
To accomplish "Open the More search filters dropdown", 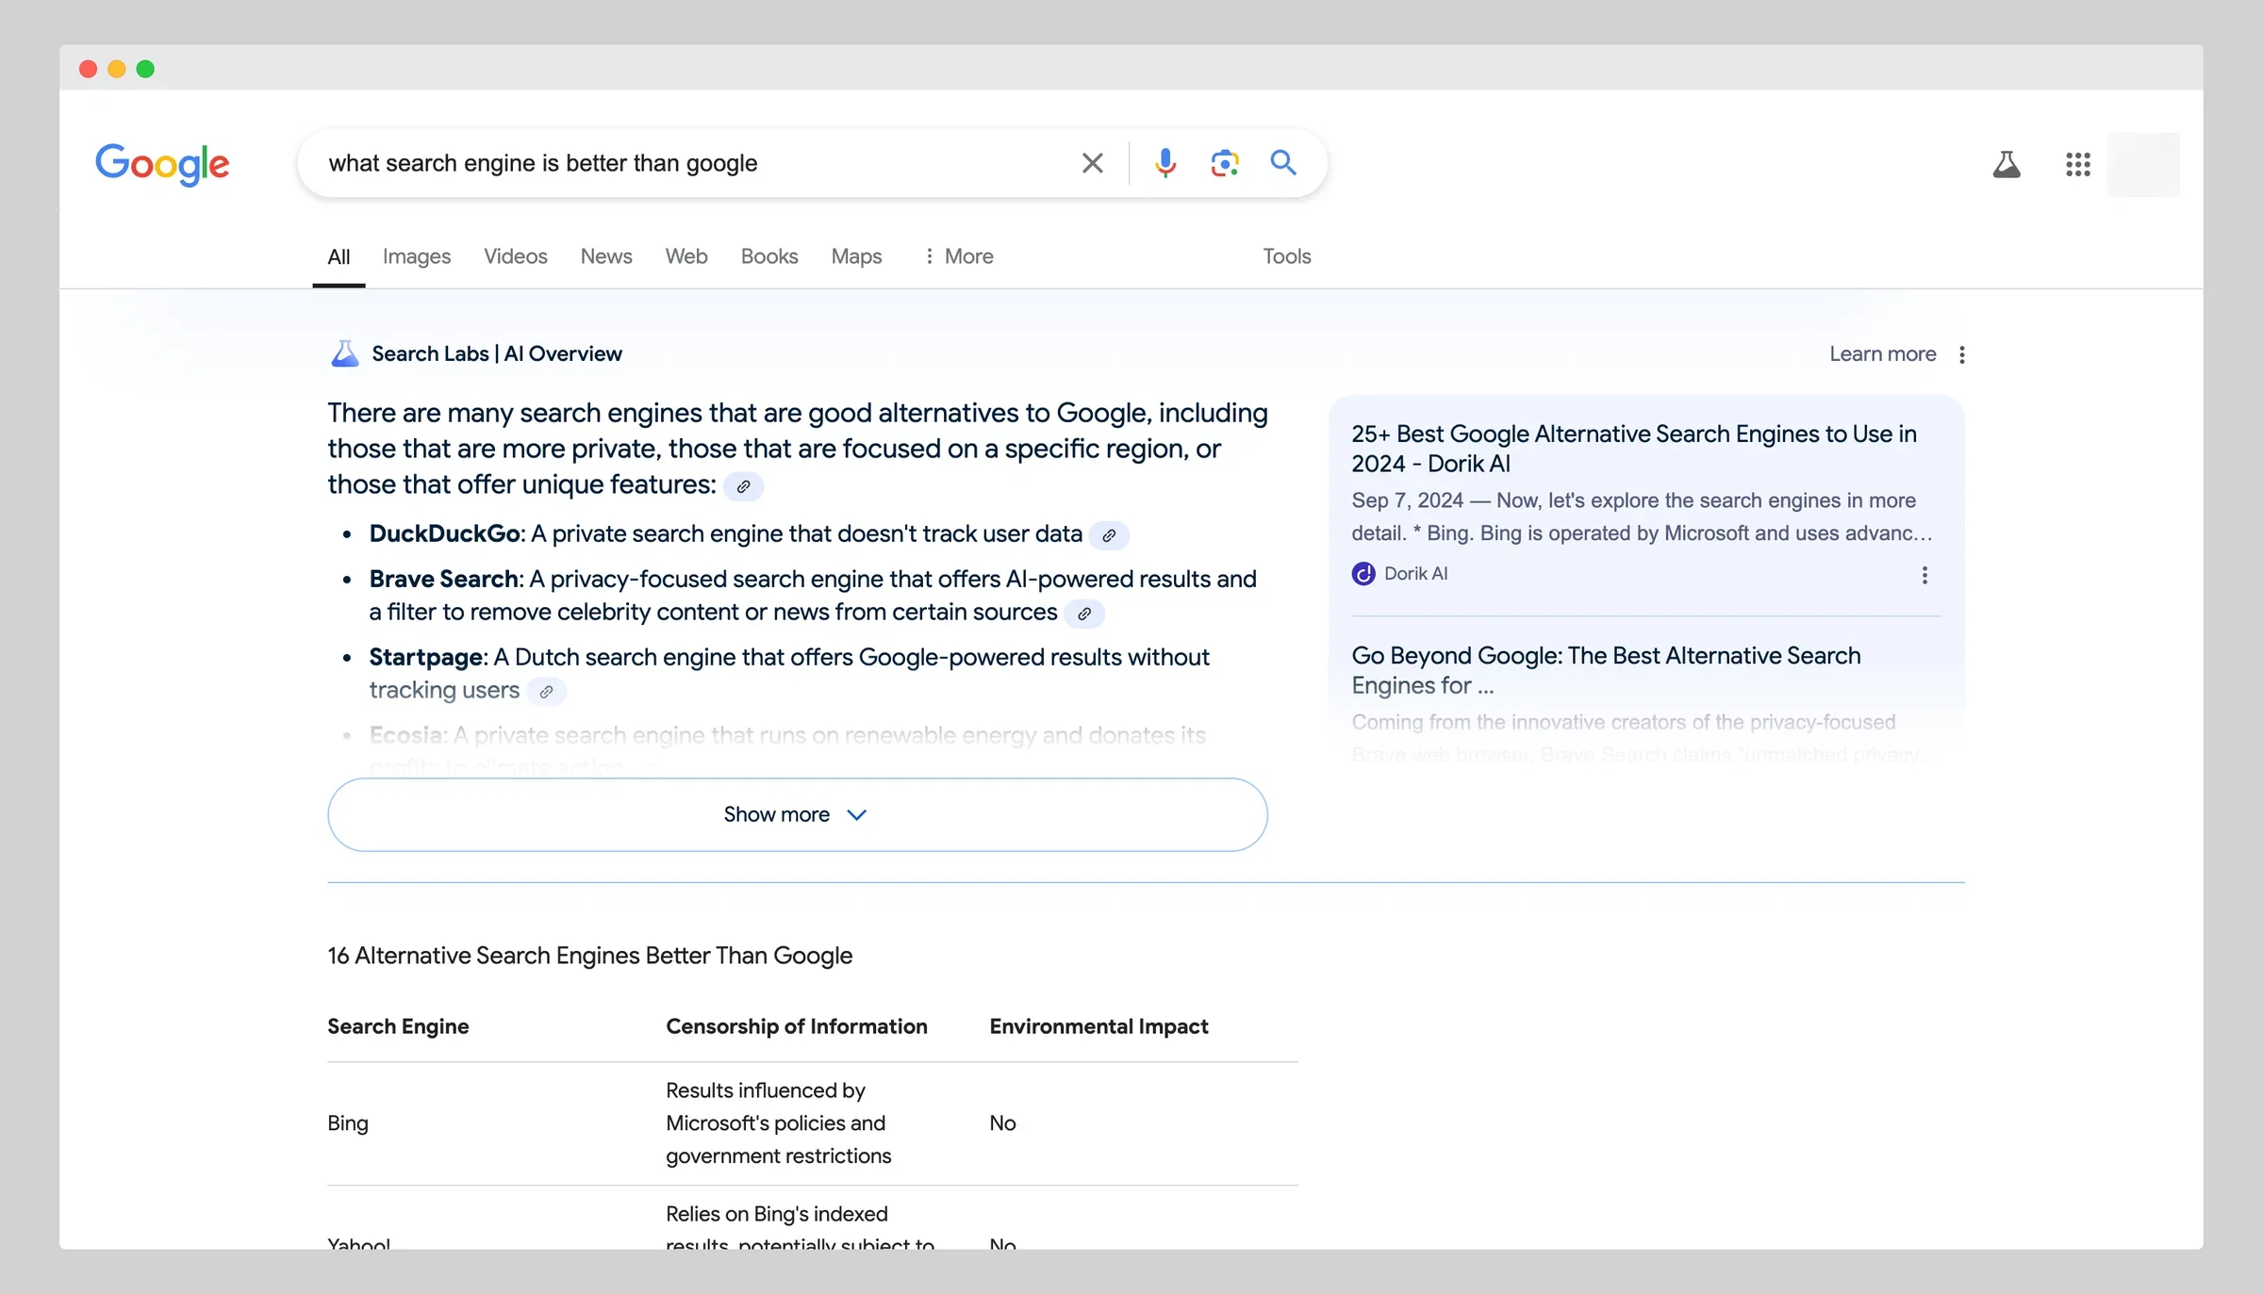I will pos(958,256).
